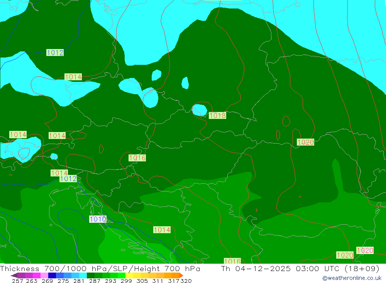Click the legend value 287
Screen dimensions: 386x283
[95, 281]
